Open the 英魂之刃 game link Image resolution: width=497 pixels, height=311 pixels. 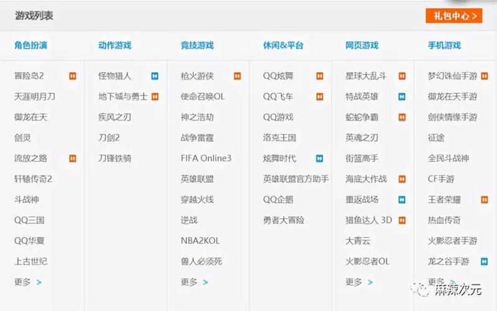point(362,137)
